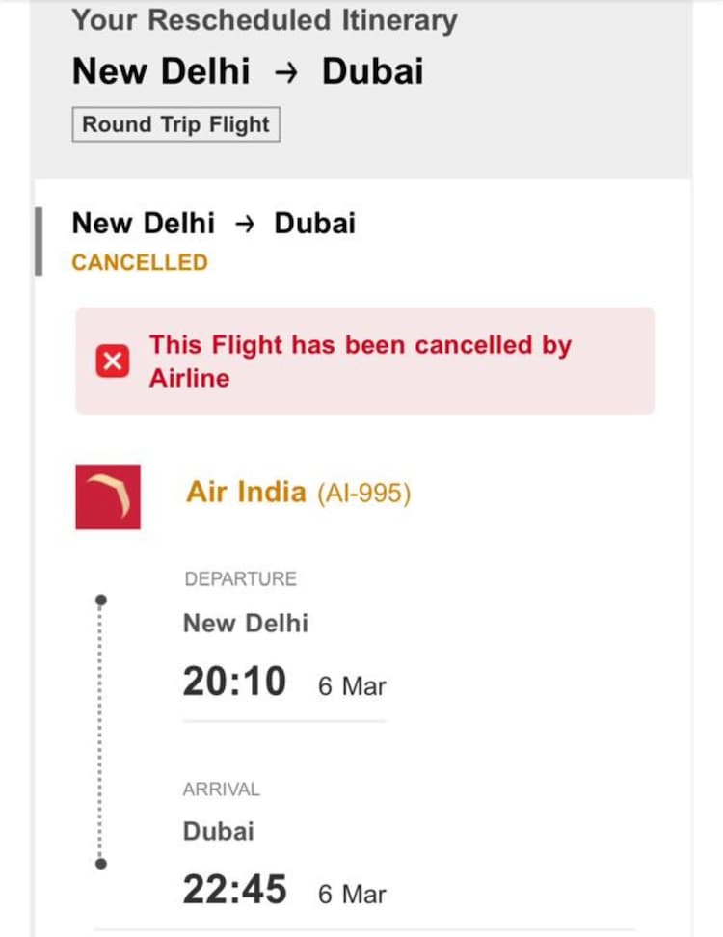Tap the 22:45 arrival time
This screenshot has width=723, height=937.
pos(234,891)
